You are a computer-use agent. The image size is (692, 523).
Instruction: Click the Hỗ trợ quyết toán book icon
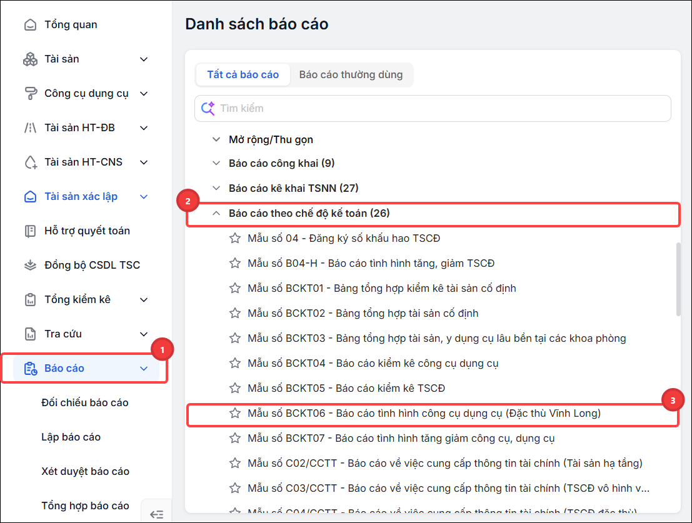click(x=30, y=231)
